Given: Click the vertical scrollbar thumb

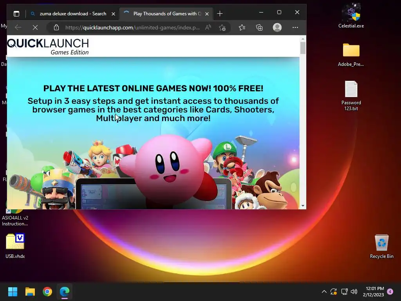Looking at the screenshot, I should click(x=303, y=48).
